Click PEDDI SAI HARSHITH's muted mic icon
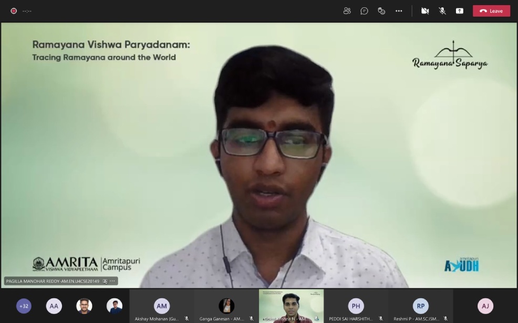 [381, 319]
